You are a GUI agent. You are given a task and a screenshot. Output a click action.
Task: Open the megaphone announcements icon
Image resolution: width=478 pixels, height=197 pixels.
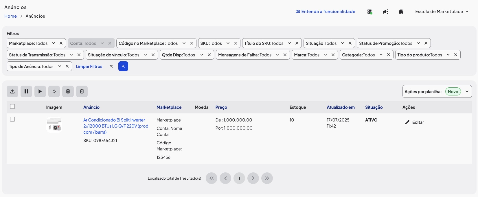click(x=385, y=12)
